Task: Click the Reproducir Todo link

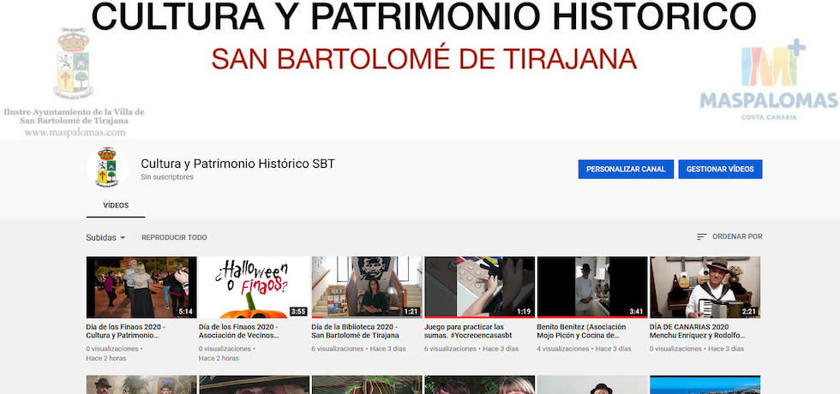Action: click(174, 237)
